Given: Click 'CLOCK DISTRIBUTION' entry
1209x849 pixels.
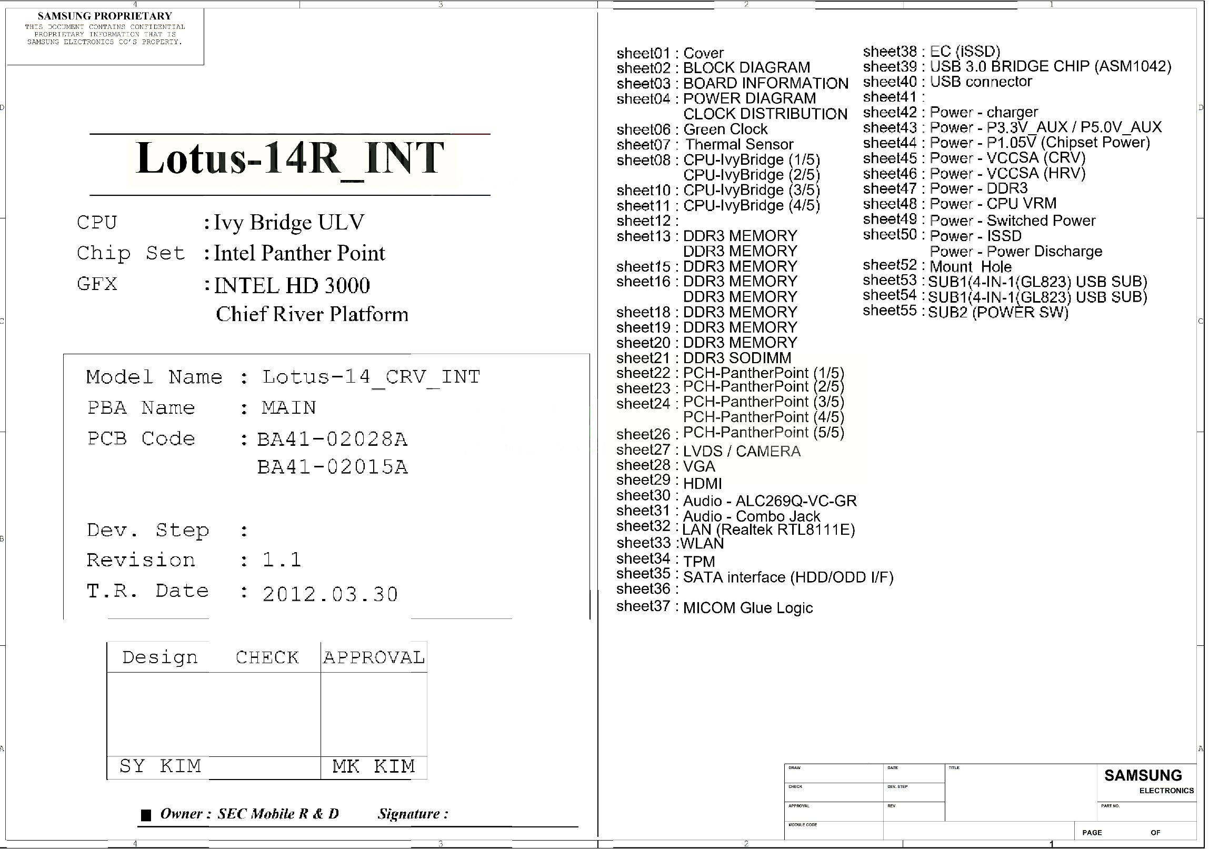Looking at the screenshot, I should click(x=766, y=114).
